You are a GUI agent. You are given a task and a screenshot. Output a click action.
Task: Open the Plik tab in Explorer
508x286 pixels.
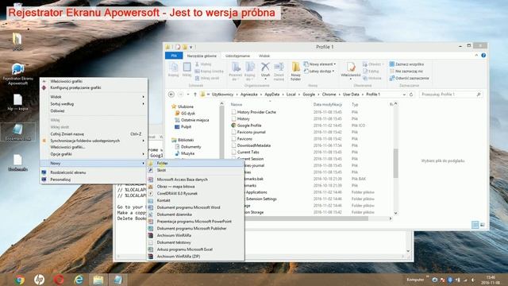[x=174, y=56]
